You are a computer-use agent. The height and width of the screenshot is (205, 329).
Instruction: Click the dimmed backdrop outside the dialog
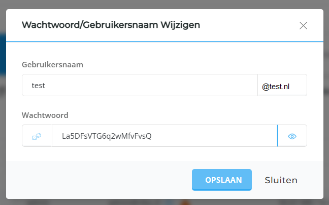click(x=164, y=4)
